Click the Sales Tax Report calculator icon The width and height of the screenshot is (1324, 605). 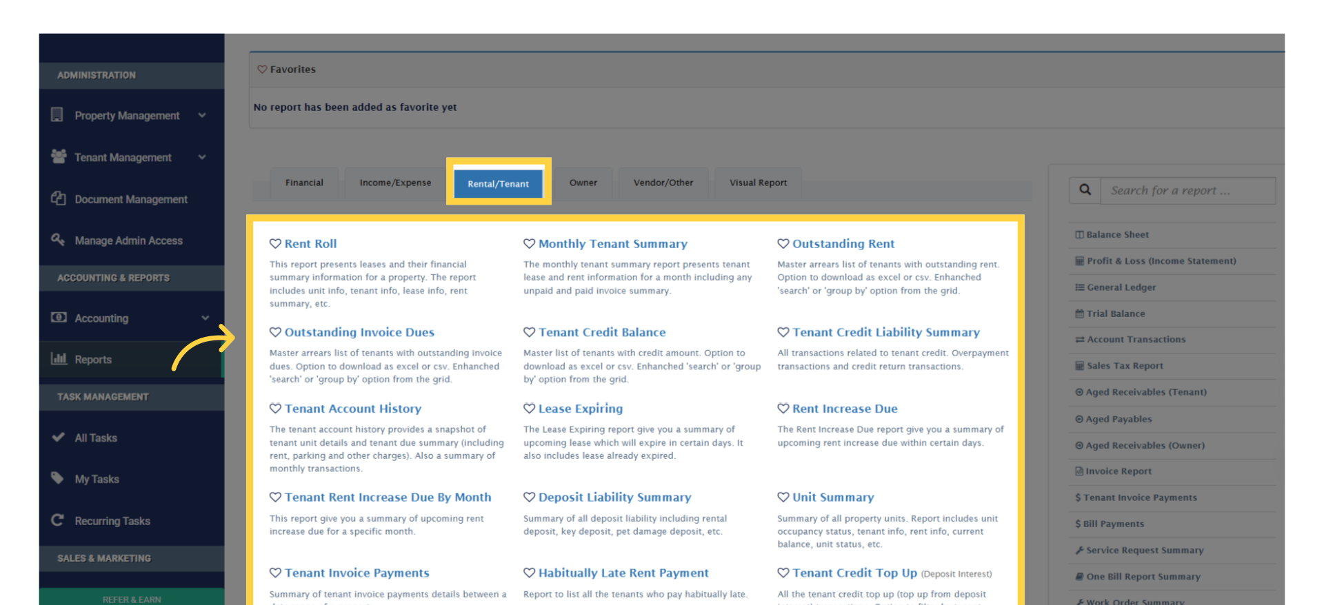1079,366
